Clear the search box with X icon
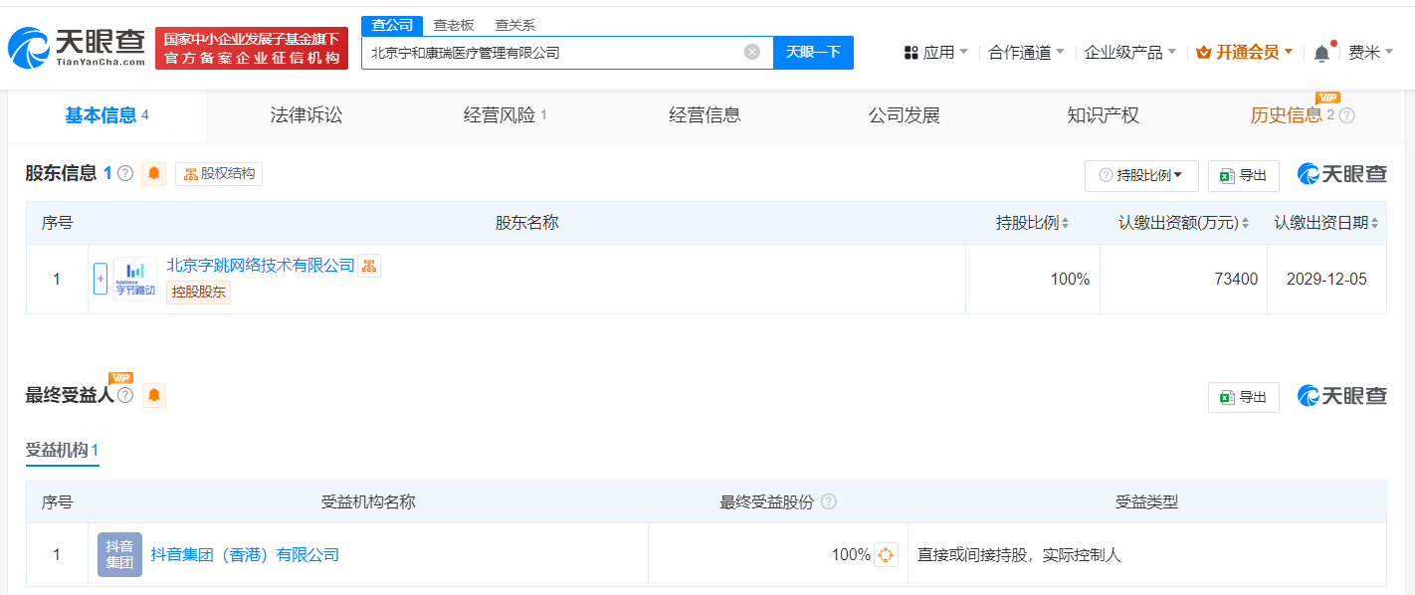This screenshot has width=1415, height=595. coord(752,52)
